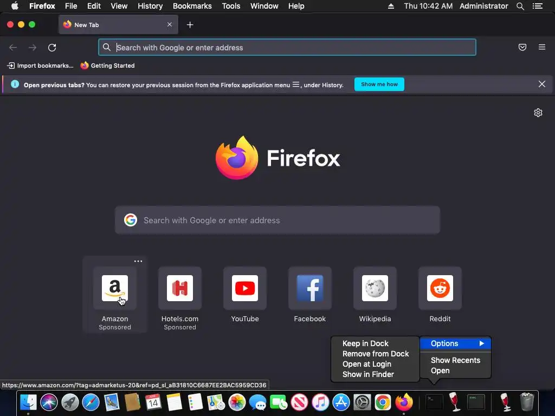Screen dimensions: 555x416
Task: Open Spotlight search in menu bar
Action: click(x=520, y=6)
